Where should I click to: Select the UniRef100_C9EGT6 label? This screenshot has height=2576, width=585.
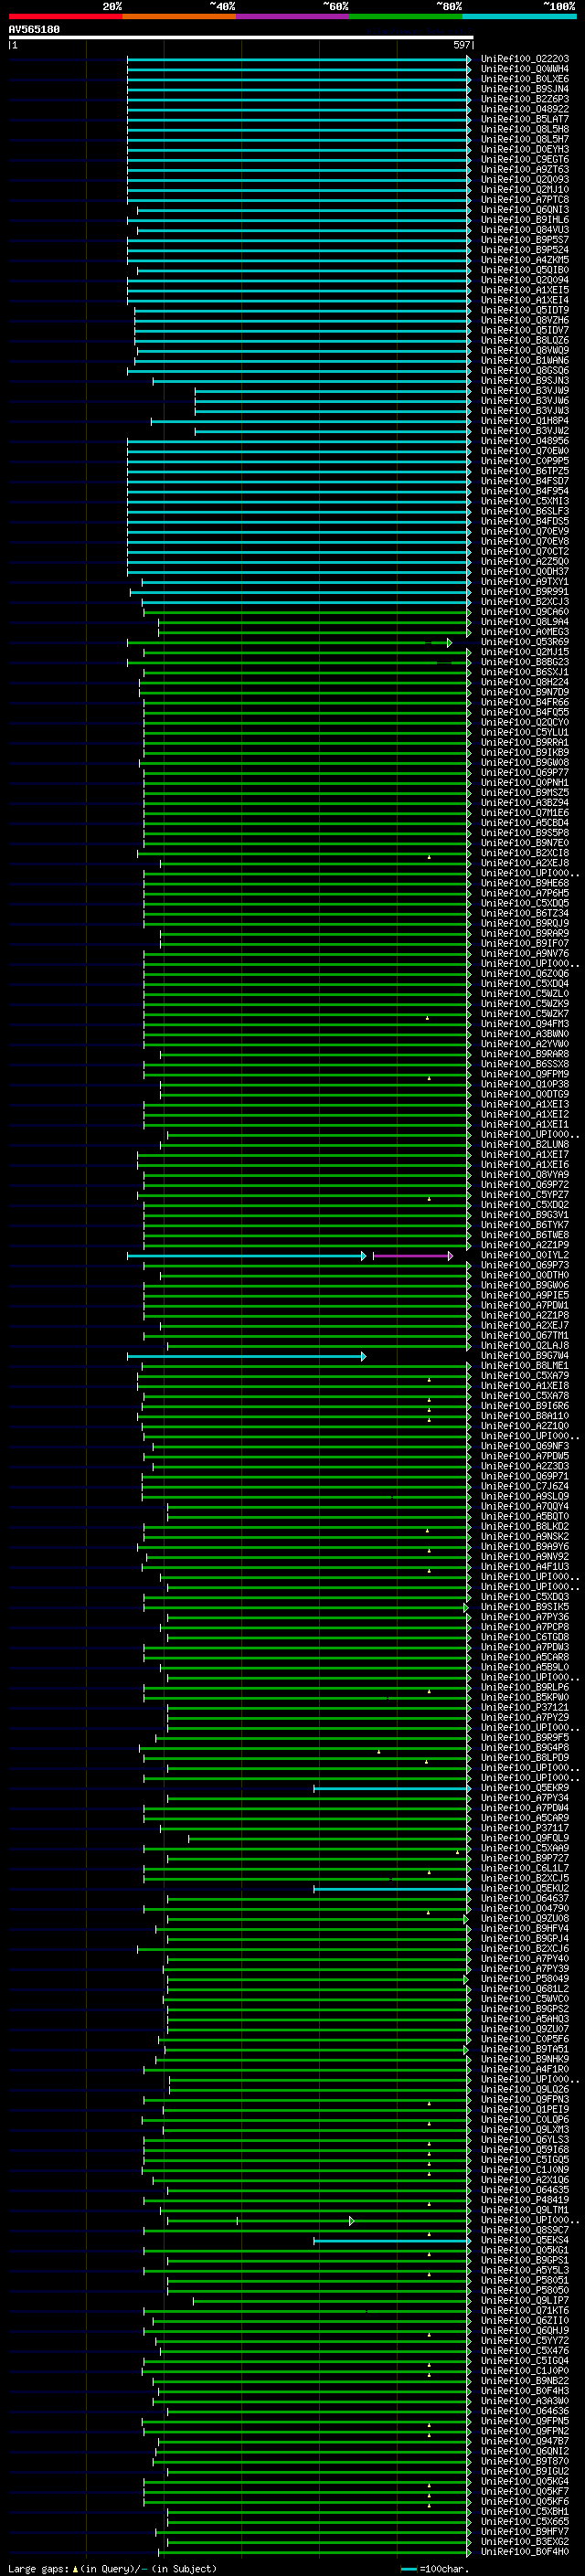pos(525,160)
